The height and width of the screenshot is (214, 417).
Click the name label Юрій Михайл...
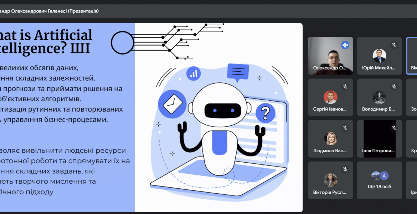click(x=379, y=68)
